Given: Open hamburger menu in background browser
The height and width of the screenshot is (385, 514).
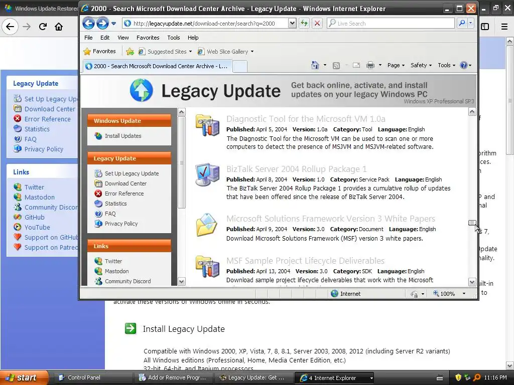Looking at the screenshot, I should (504, 27).
